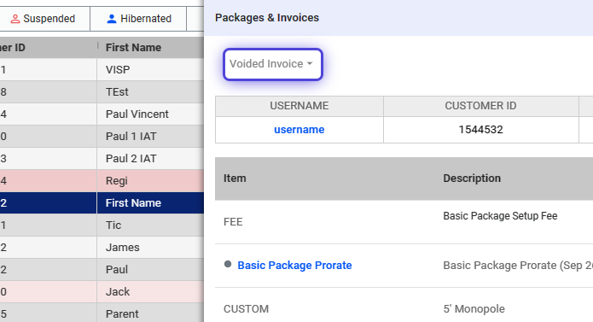Click the Voided Invoice dropdown arrow

pyautogui.click(x=310, y=63)
